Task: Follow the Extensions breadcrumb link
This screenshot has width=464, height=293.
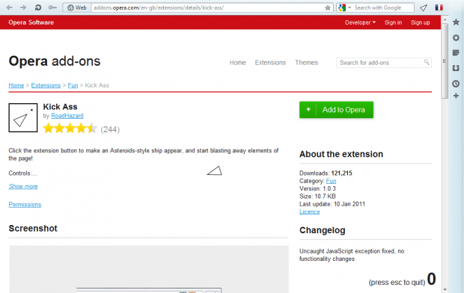Action: point(46,85)
